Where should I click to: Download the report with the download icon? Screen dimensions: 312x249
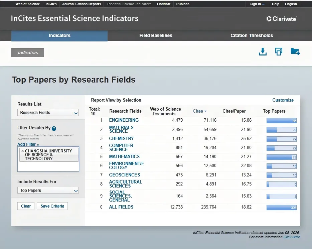[x=263, y=52]
